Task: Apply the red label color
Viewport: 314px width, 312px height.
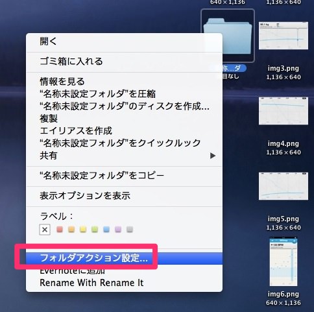Action: (x=60, y=230)
